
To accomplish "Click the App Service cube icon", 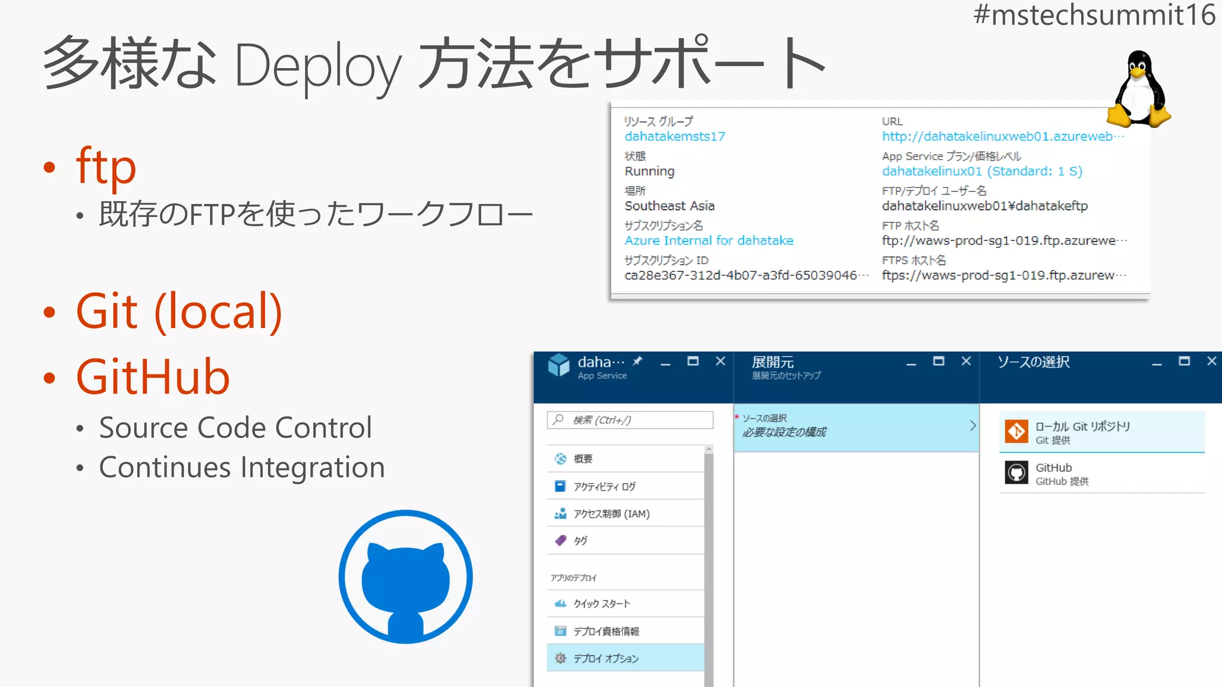I will point(559,365).
